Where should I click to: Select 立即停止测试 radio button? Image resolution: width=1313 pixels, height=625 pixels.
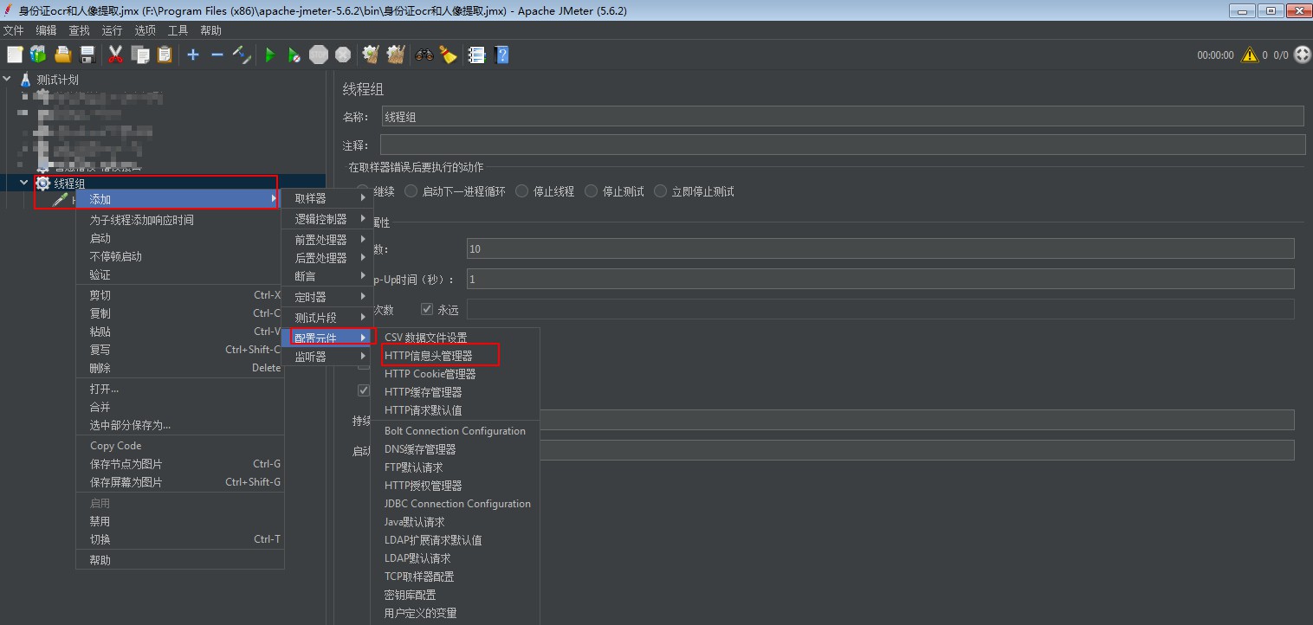pos(661,191)
